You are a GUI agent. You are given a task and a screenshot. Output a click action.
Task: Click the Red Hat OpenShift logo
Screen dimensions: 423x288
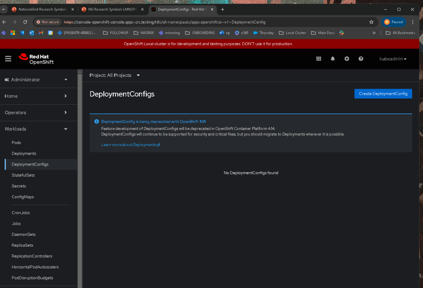click(x=36, y=59)
